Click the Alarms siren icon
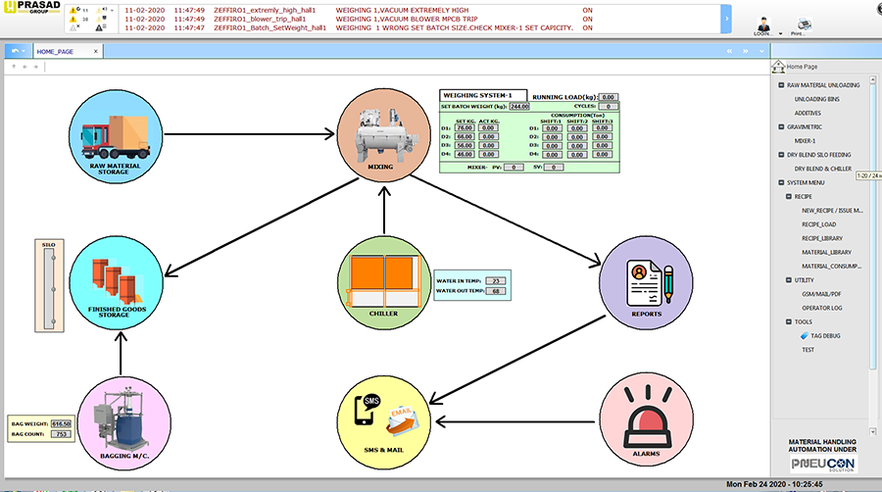Viewport: 882px width, 492px height. 640,419
